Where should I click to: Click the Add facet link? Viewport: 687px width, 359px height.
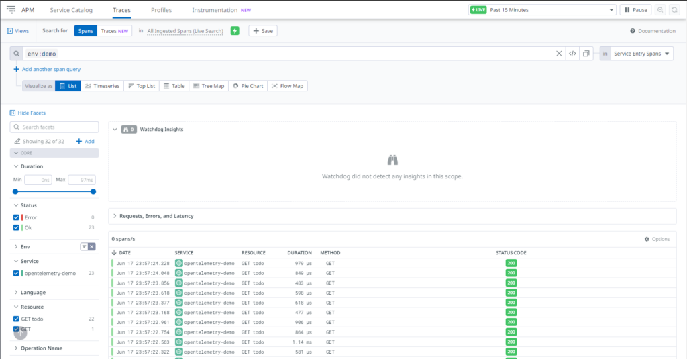tap(85, 141)
